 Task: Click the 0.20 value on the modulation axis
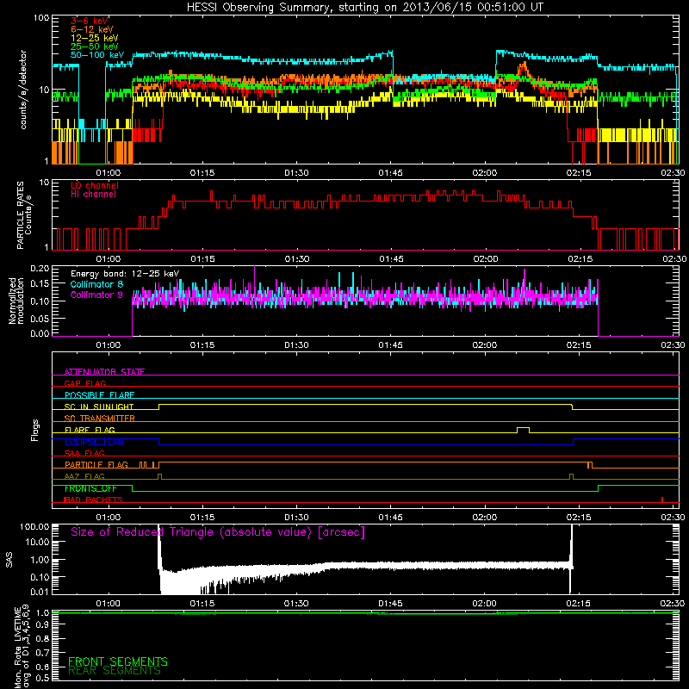pyautogui.click(x=40, y=269)
